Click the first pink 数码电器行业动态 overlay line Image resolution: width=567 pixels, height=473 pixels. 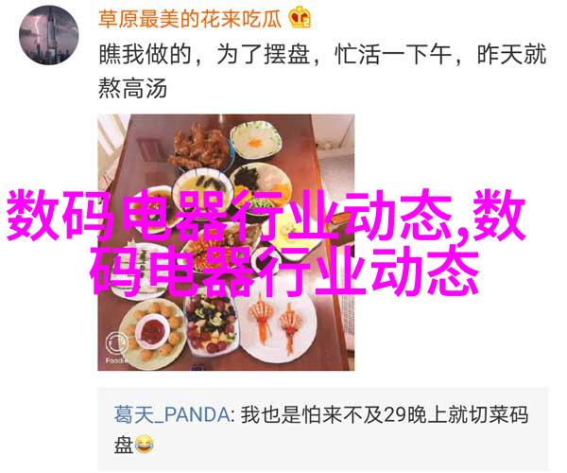266,215
